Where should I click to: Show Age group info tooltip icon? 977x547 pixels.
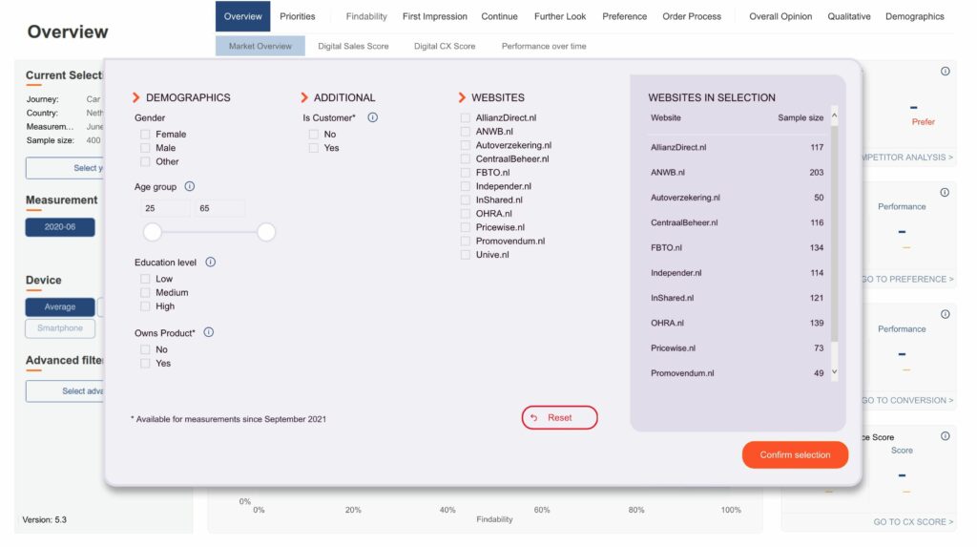coord(190,186)
